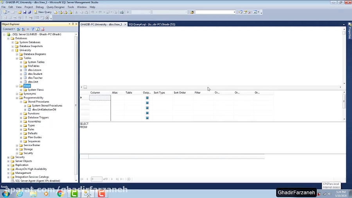Select the dbo.UnitSelectionDtl stored procedure
352x198 pixels.
pyautogui.click(x=44, y=110)
